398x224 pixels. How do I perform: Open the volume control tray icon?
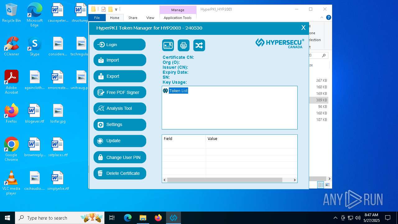pos(358,218)
